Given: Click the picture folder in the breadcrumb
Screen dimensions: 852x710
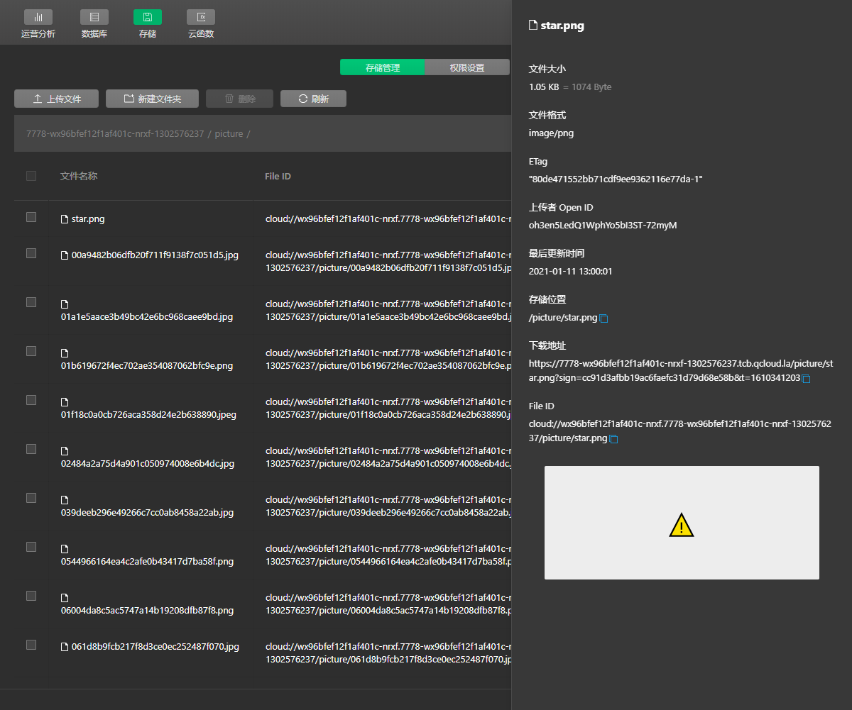Looking at the screenshot, I should point(229,133).
